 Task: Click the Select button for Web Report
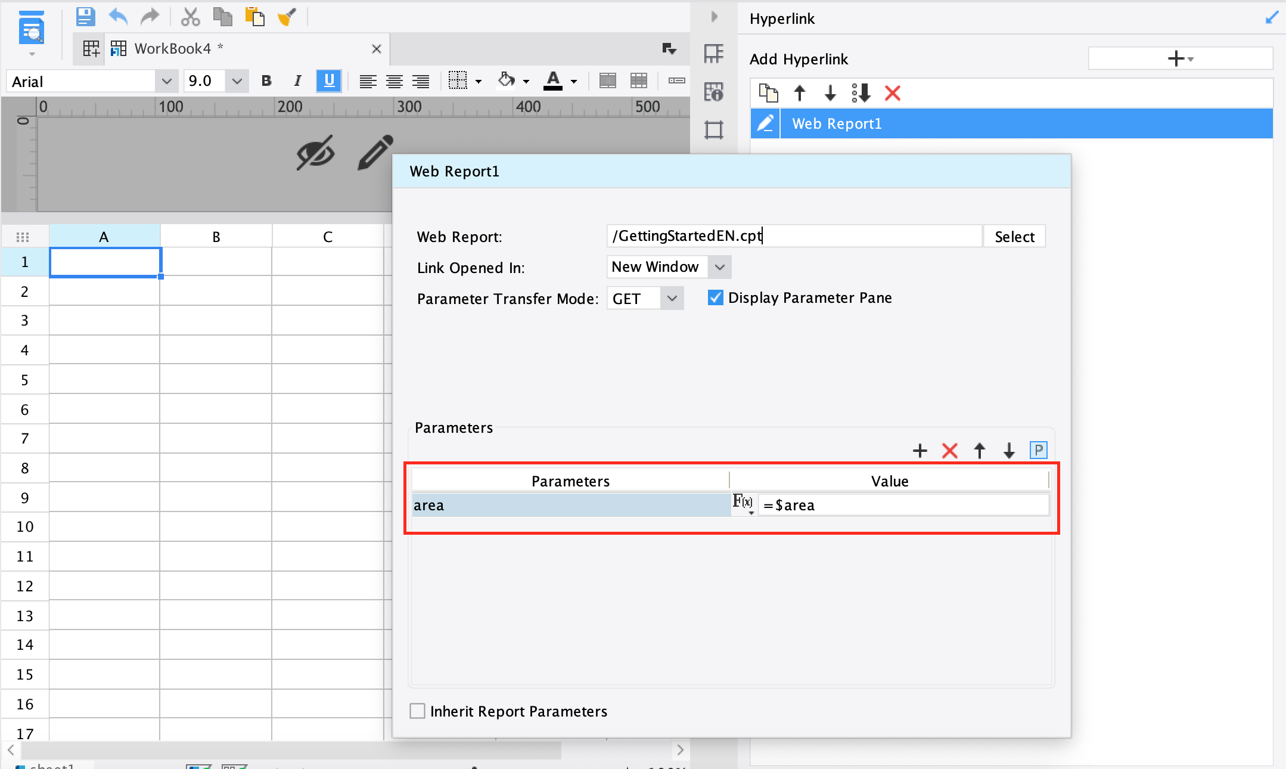click(1014, 237)
